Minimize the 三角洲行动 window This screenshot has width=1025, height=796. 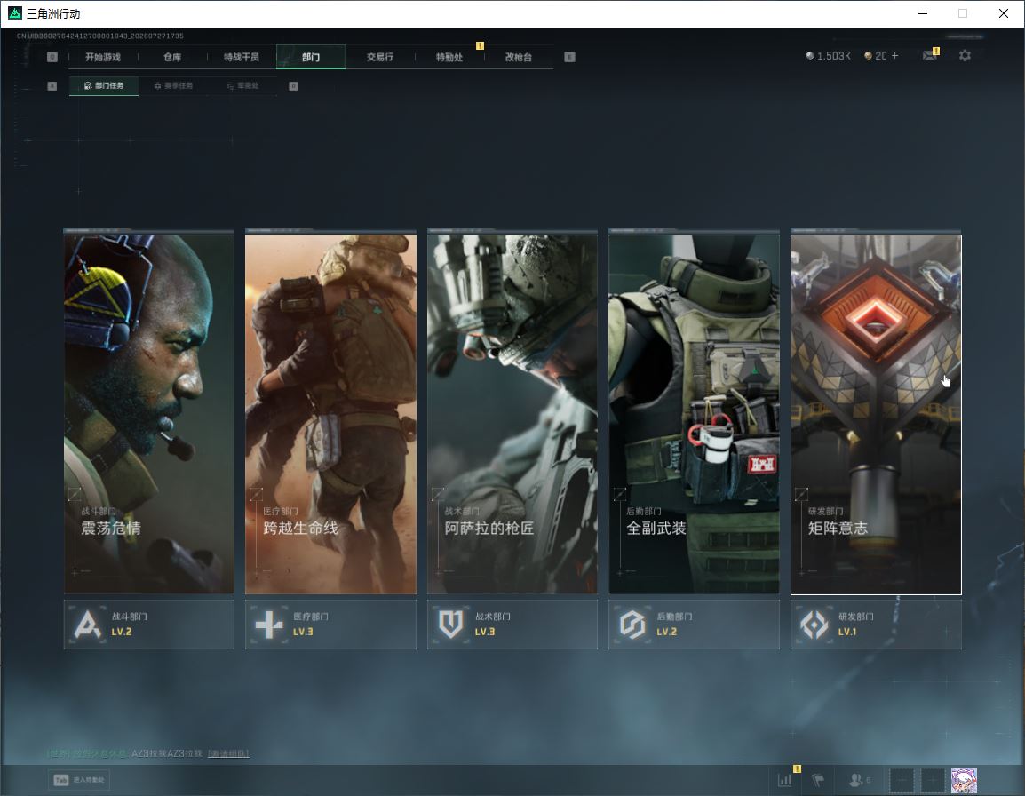[x=923, y=13]
